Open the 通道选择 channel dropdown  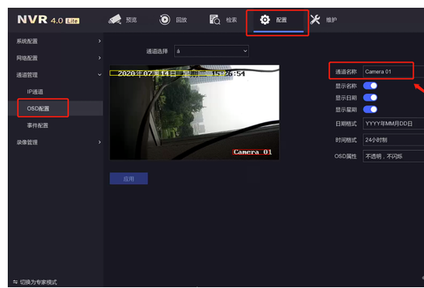211,51
